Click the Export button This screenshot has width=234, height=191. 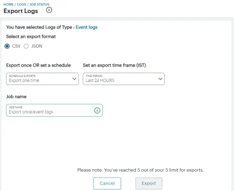point(149,183)
